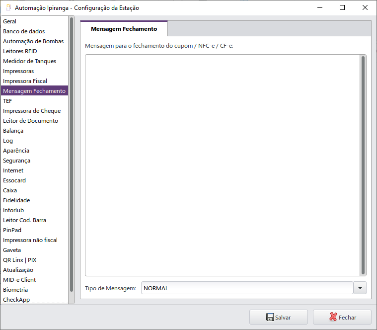
Task: Select QR Linx | PIX entry
Action: point(34,260)
